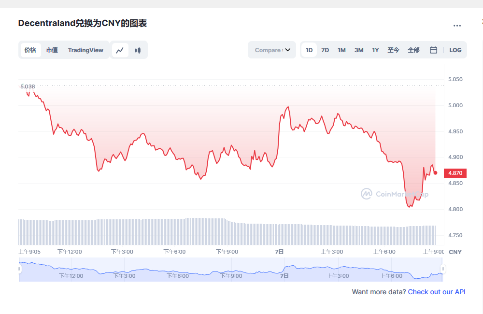Image resolution: width=483 pixels, height=314 pixels.
Task: Click the current price label 4.870
Action: pyautogui.click(x=455, y=173)
